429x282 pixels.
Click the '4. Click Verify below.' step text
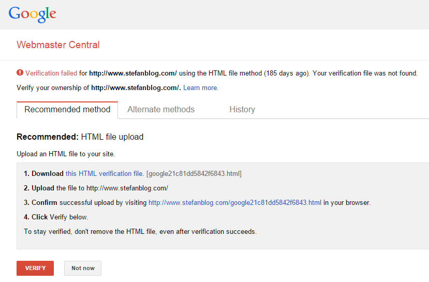click(56, 217)
